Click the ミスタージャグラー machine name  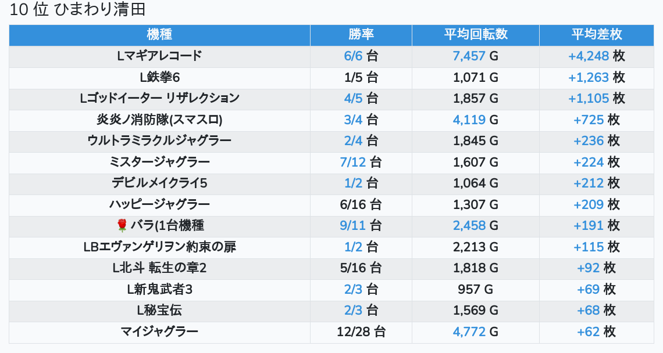159,162
